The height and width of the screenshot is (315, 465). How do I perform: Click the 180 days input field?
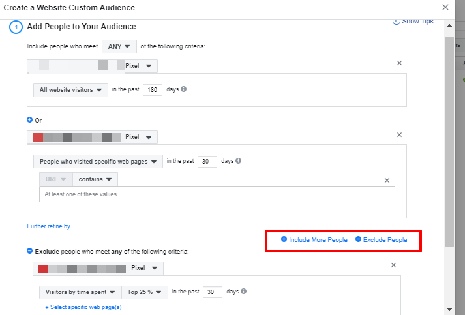point(152,89)
